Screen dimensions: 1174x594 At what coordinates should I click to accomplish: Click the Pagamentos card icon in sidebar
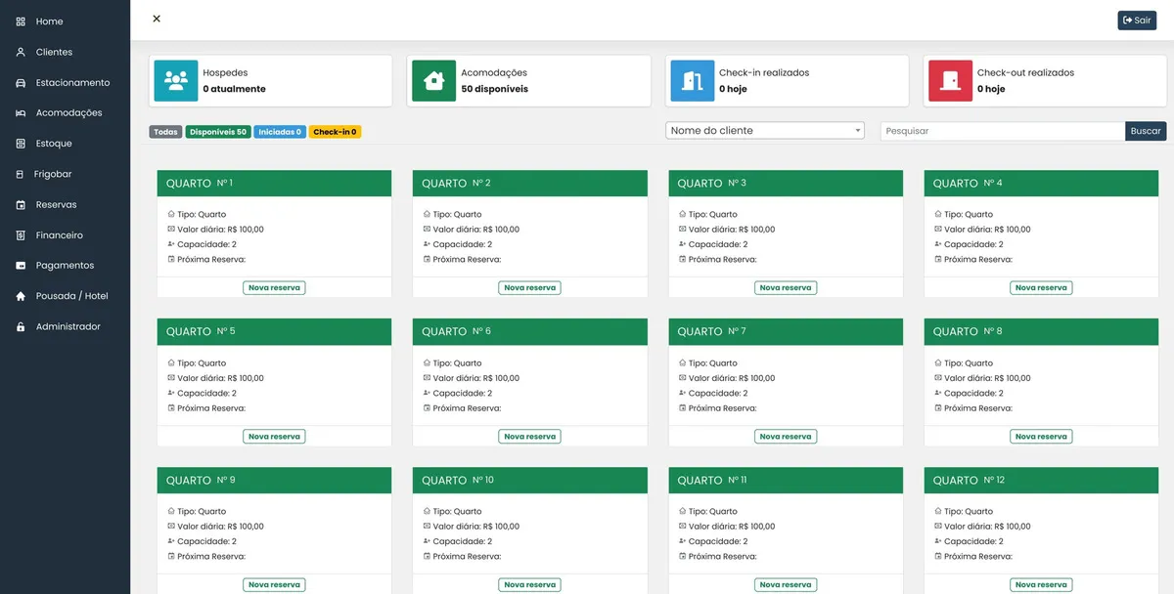pos(21,266)
